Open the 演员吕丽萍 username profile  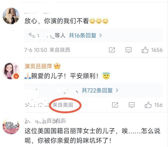point(38,66)
